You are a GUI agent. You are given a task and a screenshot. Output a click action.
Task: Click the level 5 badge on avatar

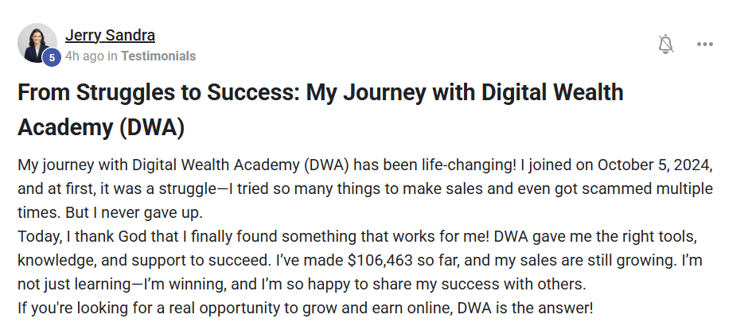click(x=52, y=57)
